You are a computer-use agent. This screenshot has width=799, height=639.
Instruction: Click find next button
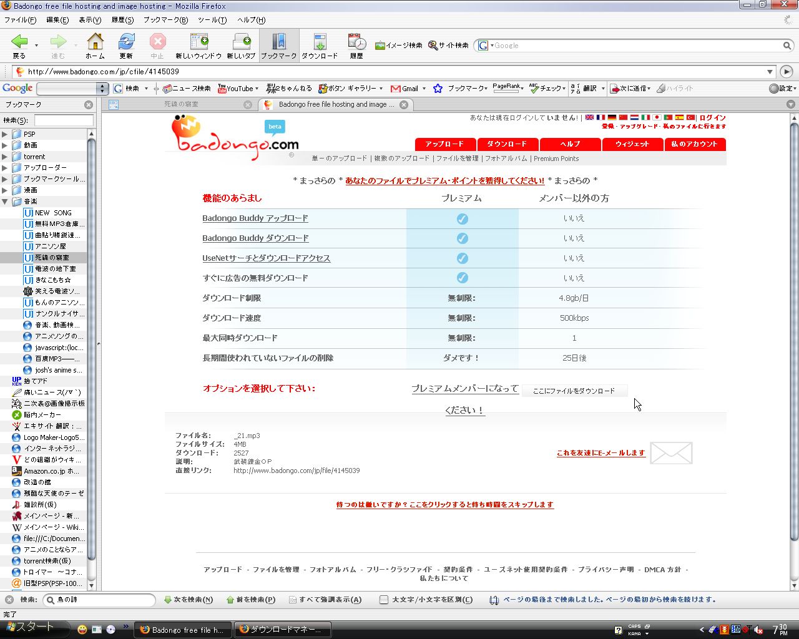pos(188,600)
